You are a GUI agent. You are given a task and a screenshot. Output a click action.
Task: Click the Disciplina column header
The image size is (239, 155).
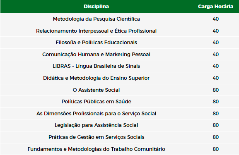(x=96, y=7)
